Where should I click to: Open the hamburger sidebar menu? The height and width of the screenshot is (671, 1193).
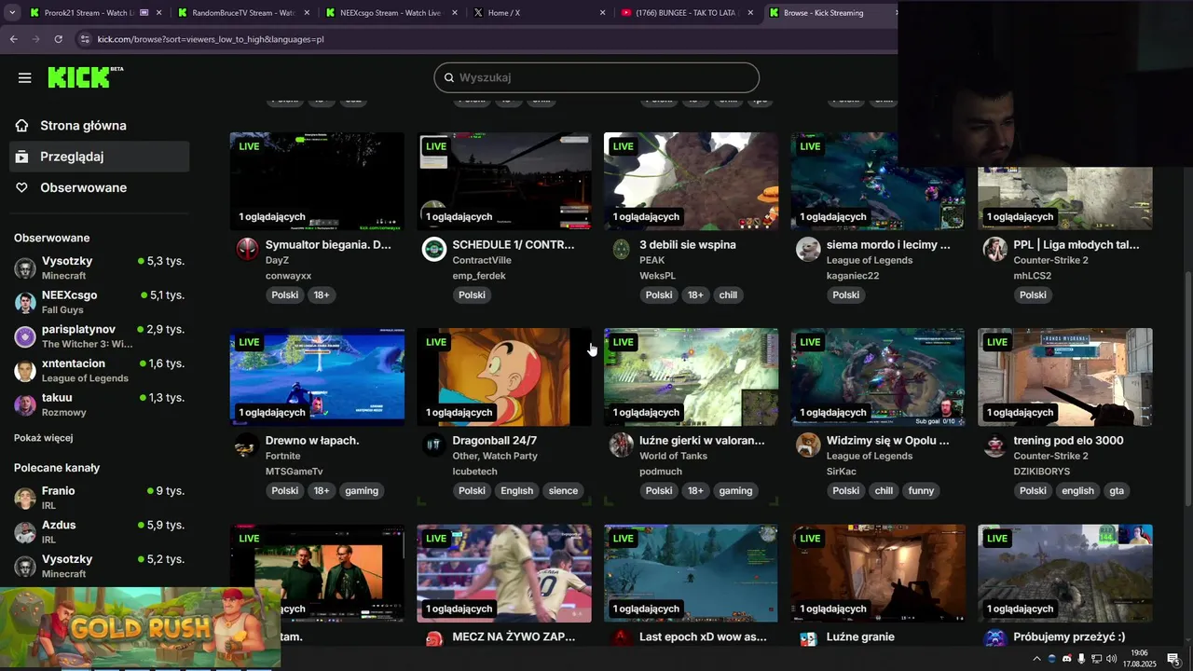coord(25,78)
